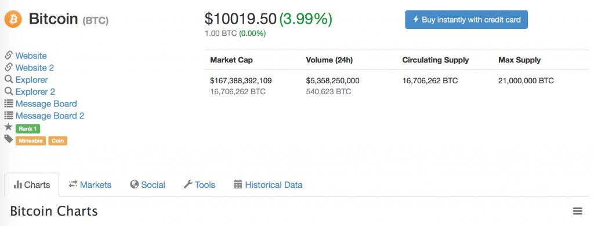The height and width of the screenshot is (226, 594).
Task: Click the magnifier icon beside Explorer
Action: [9, 80]
